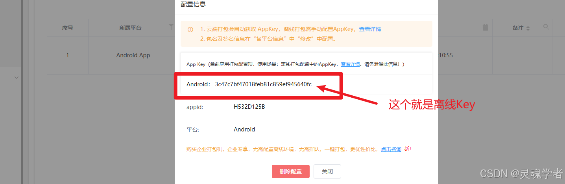Open the 查看详情 link in the orange notice

click(370, 29)
